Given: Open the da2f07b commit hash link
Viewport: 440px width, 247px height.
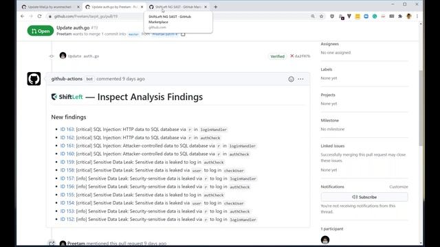Looking at the screenshot, I should 302,56.
